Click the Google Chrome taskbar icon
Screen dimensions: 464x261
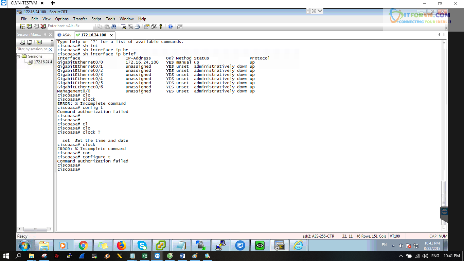(x=83, y=245)
